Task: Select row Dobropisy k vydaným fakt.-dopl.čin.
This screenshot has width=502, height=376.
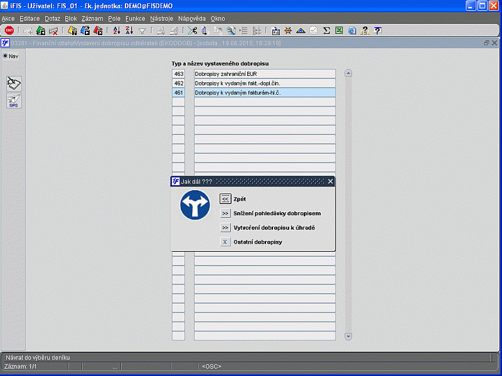Action: 265,83
